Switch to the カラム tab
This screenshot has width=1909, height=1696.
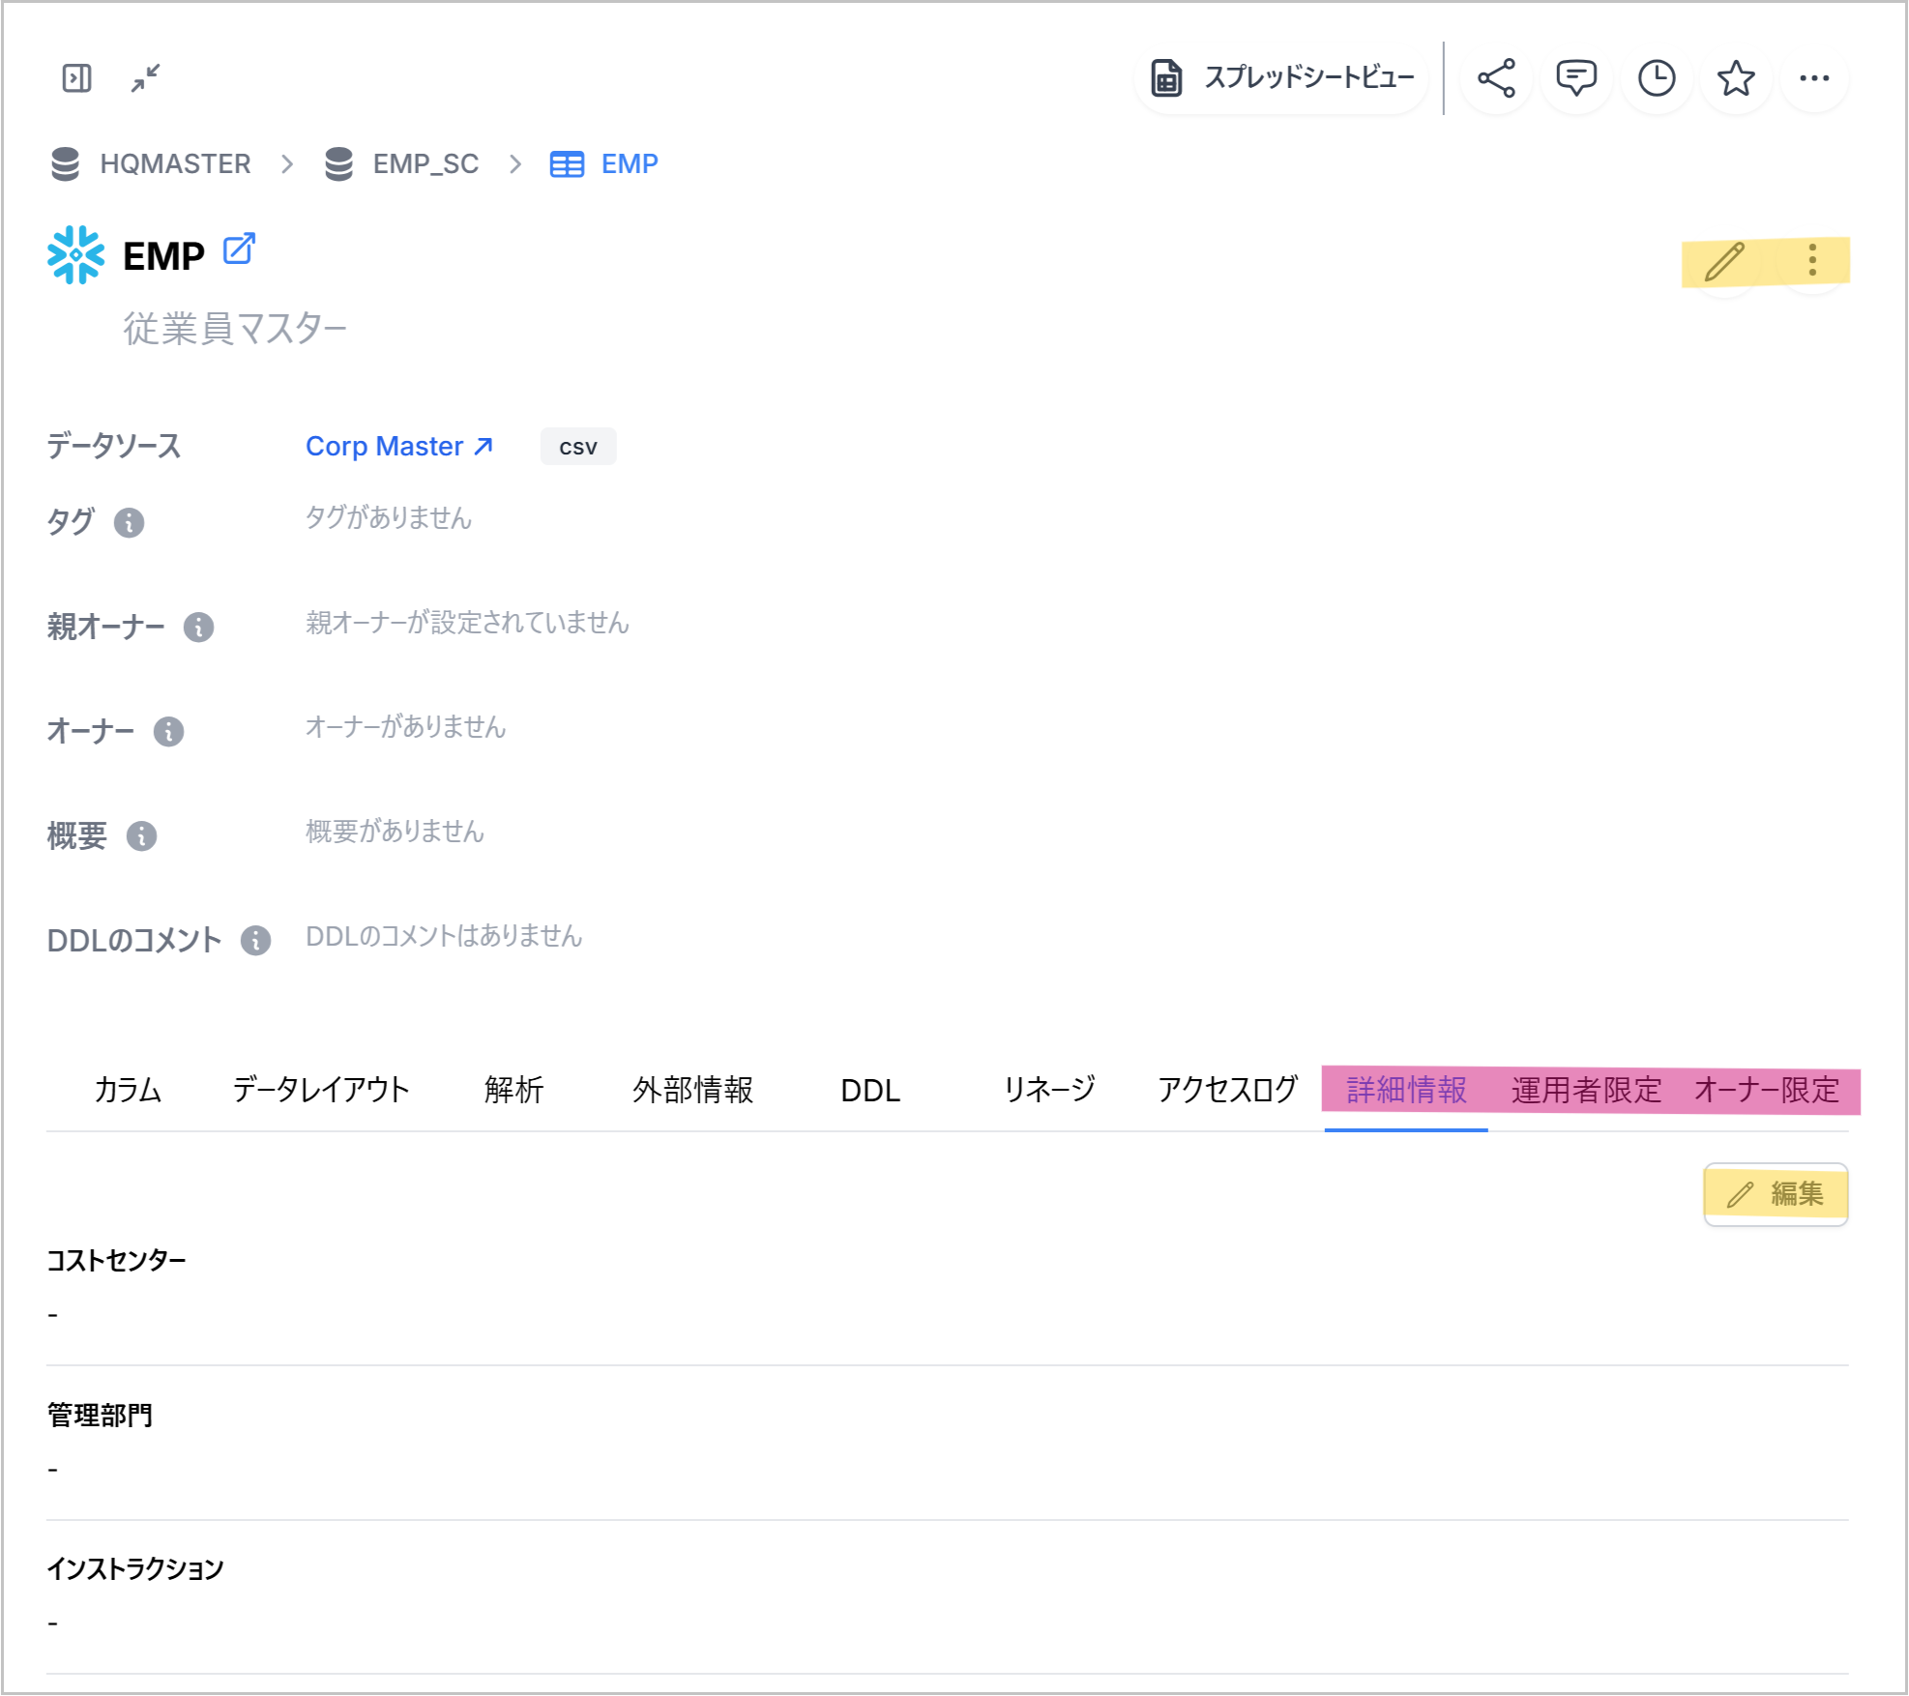[x=128, y=1091]
